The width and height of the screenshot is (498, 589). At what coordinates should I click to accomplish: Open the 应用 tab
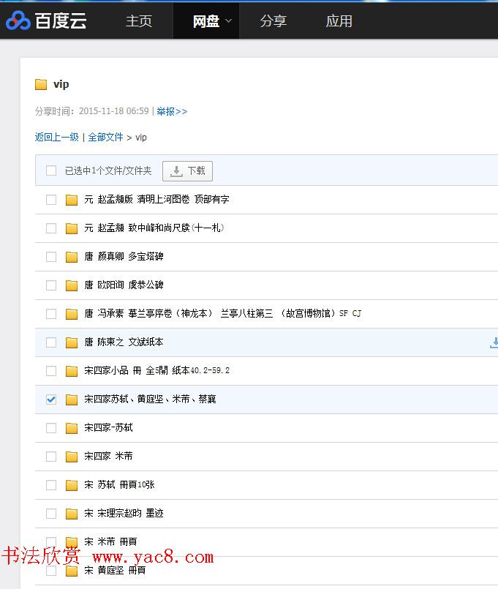pos(339,21)
